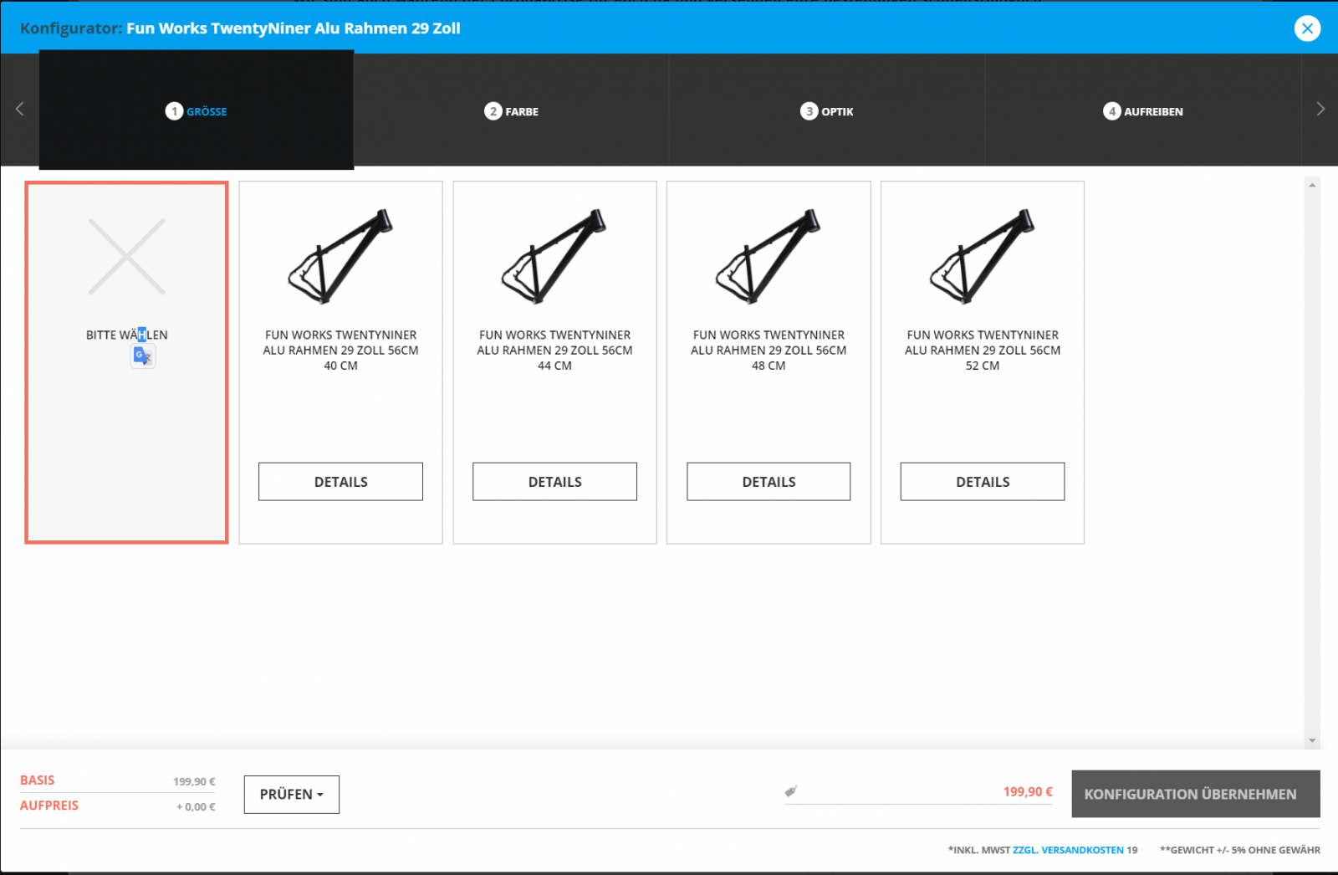
Task: Open the Prüfen dropdown
Action: [x=292, y=794]
